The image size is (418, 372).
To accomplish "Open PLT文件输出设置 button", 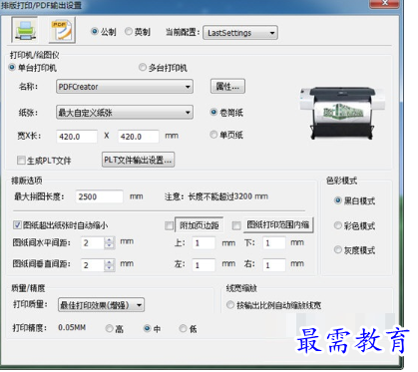I will coord(138,160).
